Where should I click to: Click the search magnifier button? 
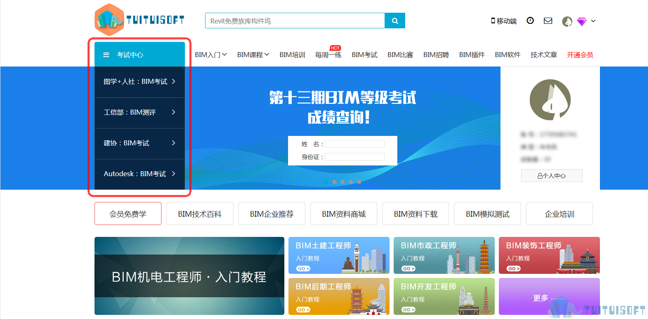tap(395, 21)
